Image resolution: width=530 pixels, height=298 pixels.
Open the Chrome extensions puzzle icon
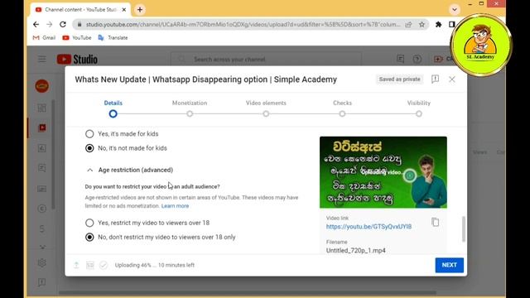438,24
